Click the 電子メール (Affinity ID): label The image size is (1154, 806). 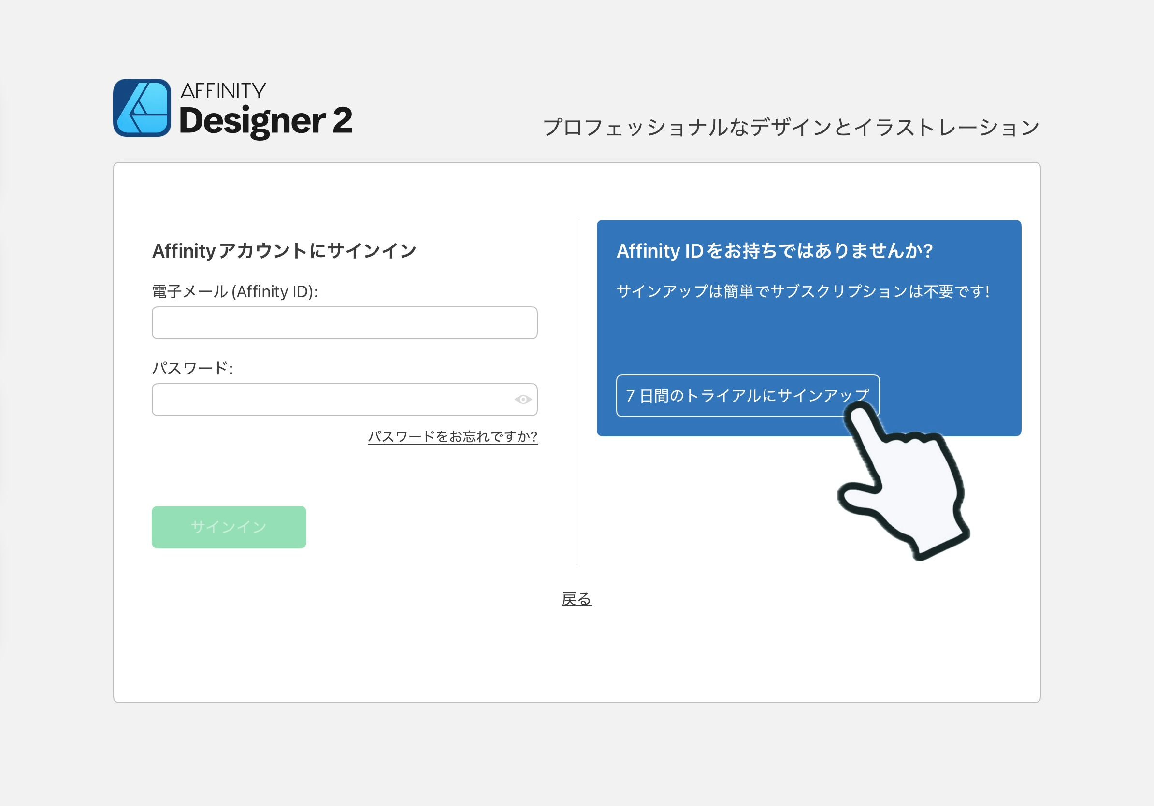coord(235,291)
